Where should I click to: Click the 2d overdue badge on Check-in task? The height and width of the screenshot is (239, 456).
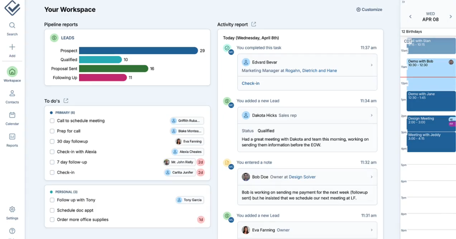coord(200,172)
